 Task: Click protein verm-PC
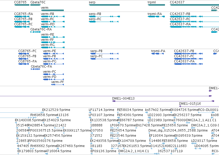coord(53,74)
